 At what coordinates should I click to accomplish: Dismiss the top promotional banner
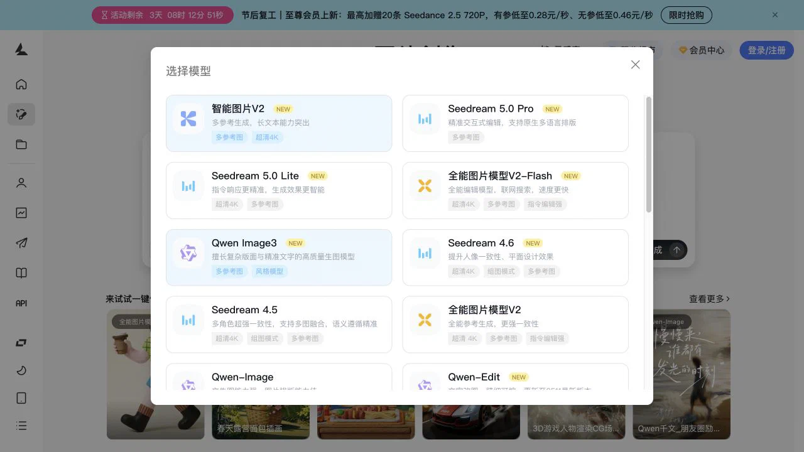pyautogui.click(x=775, y=15)
